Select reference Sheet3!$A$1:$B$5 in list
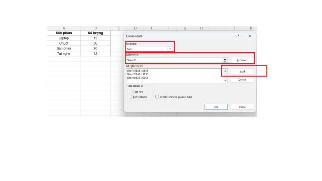The width and height of the screenshot is (322, 181). coord(137,78)
